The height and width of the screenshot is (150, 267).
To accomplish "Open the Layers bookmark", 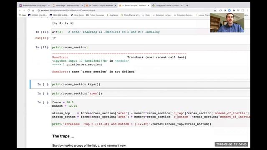I will tap(203, 15).
